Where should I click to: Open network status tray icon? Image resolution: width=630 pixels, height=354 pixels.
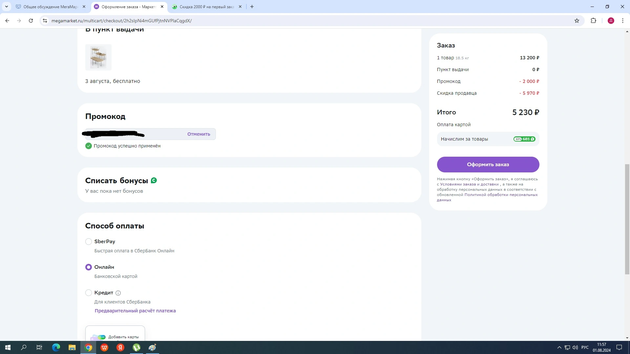(567, 347)
